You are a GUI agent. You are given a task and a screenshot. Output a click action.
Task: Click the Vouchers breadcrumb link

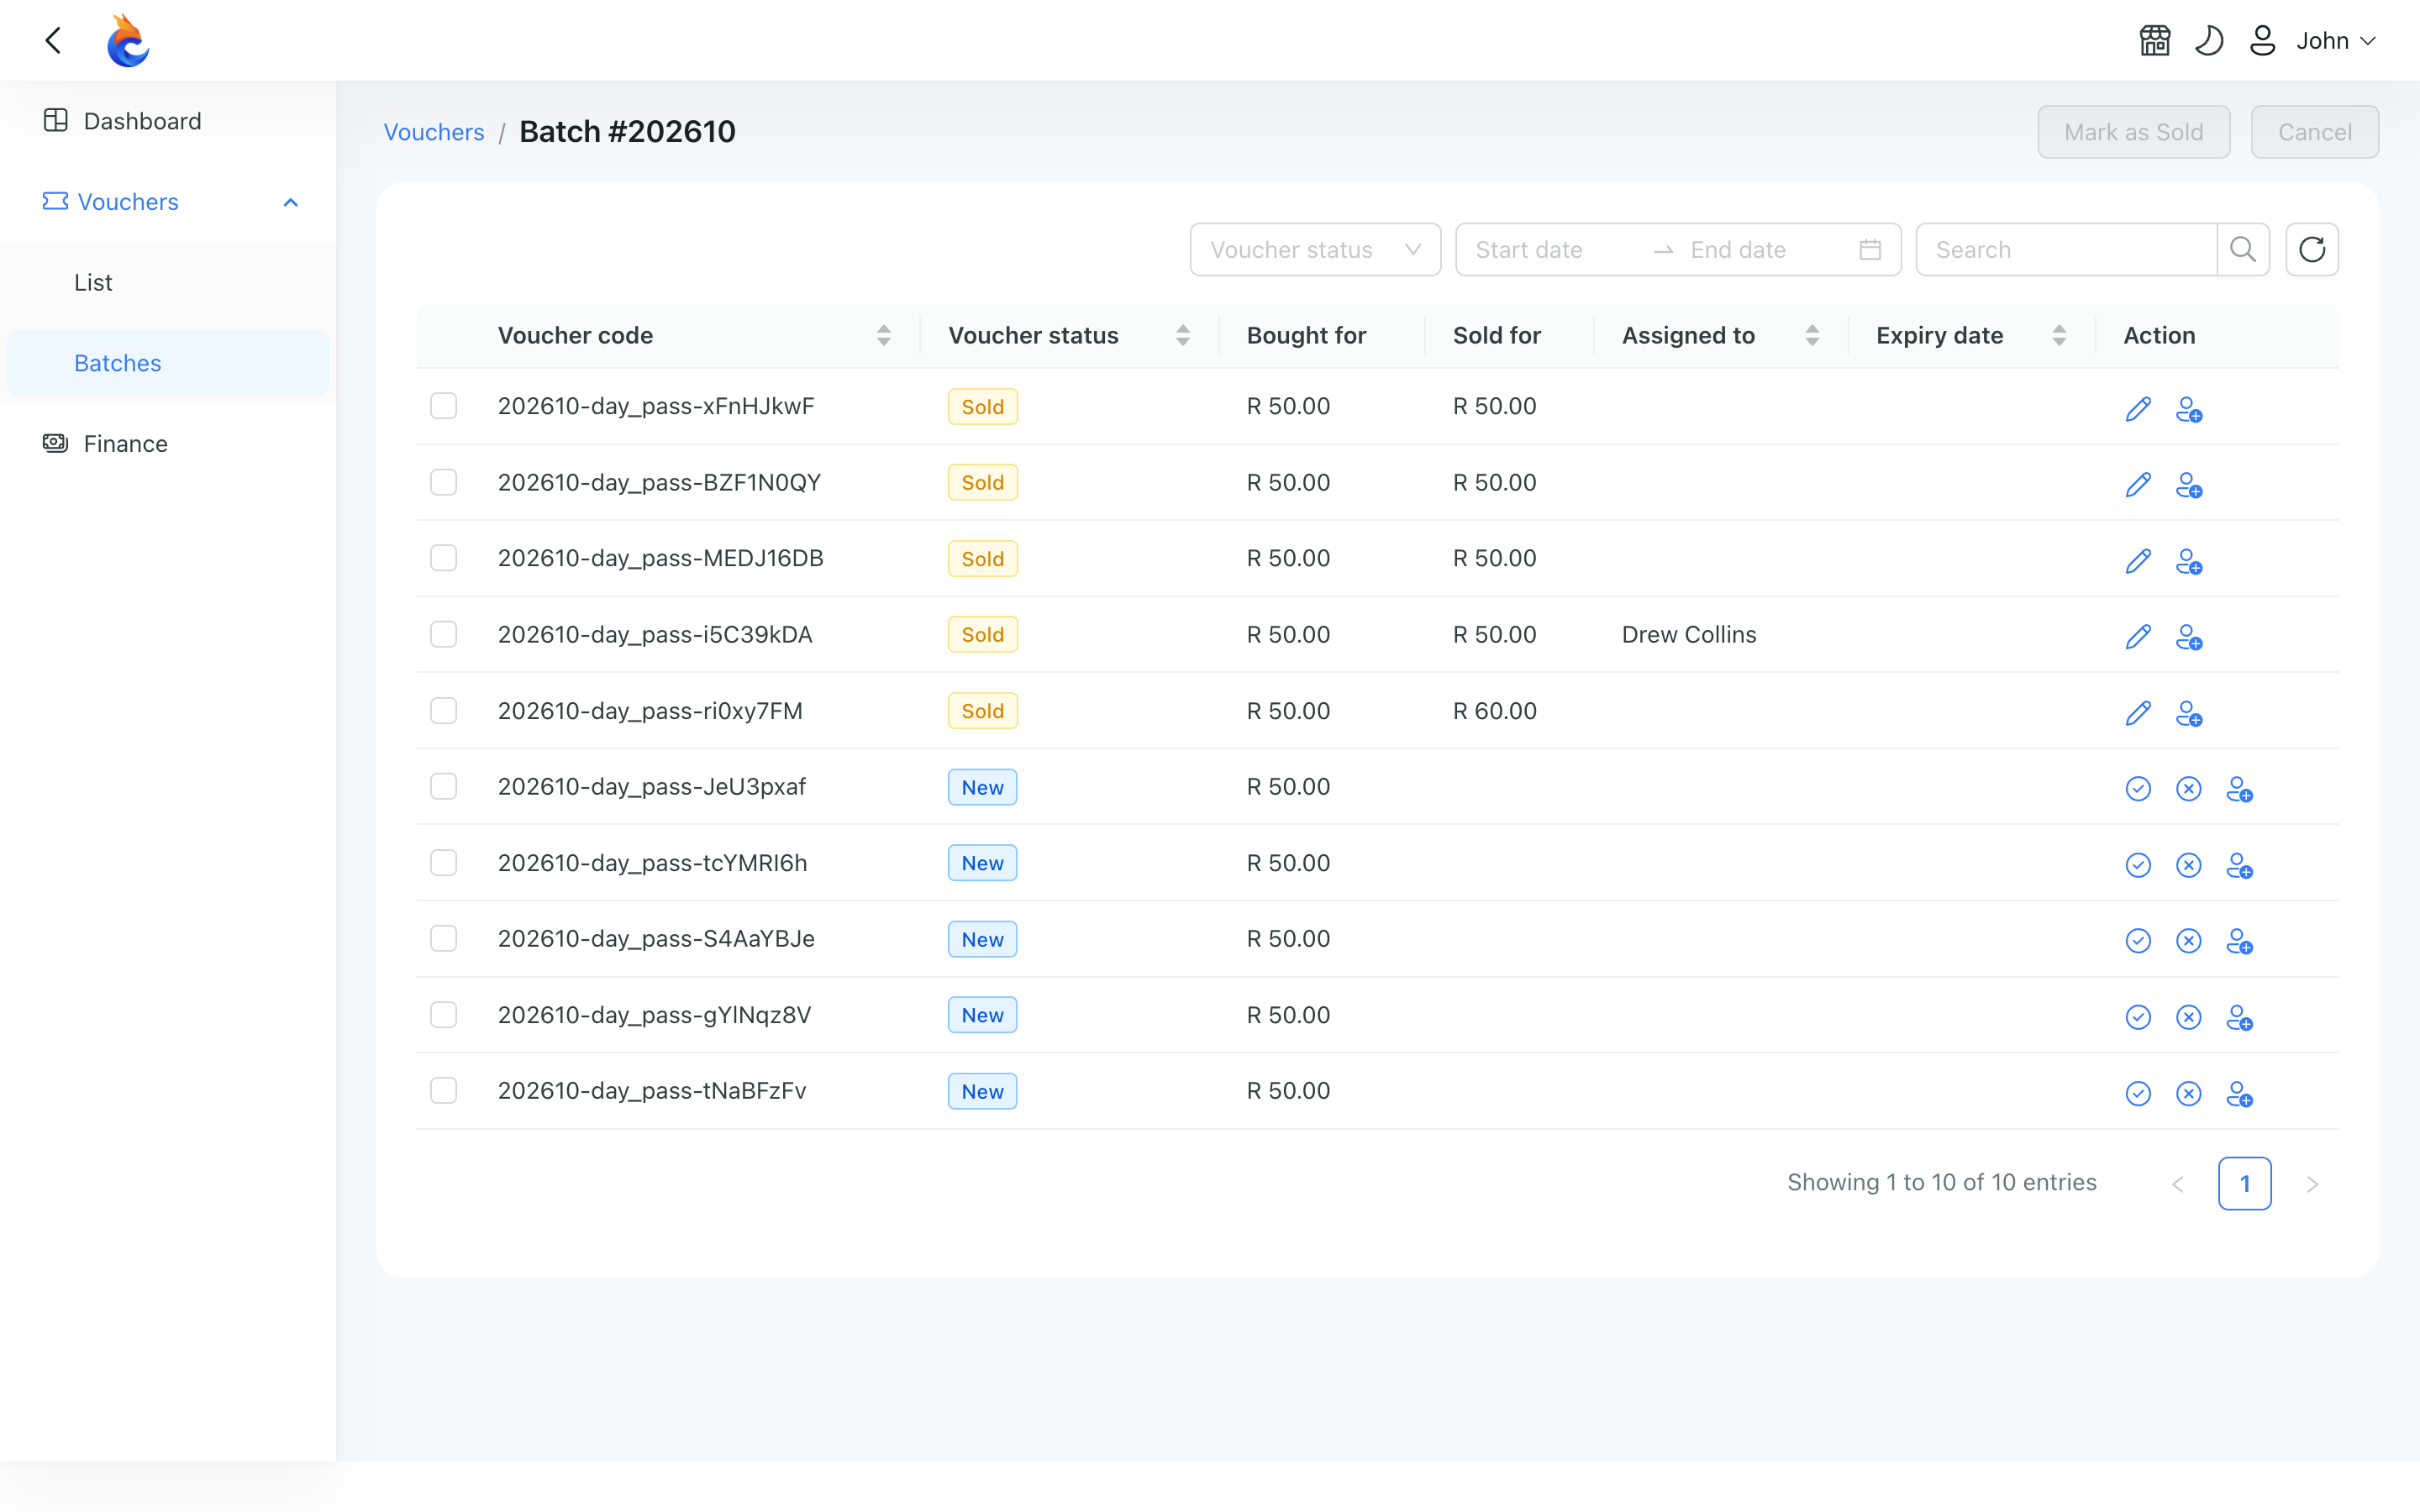click(x=434, y=132)
